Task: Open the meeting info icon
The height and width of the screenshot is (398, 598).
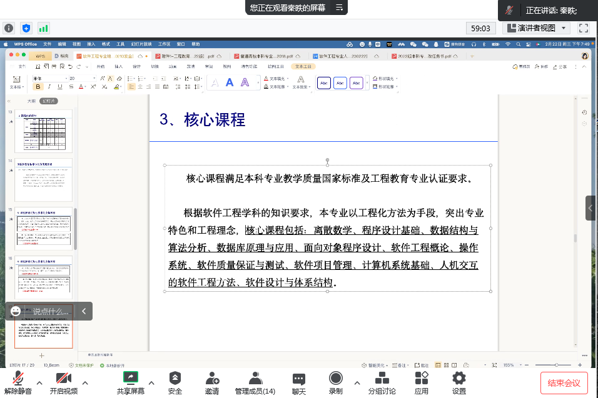Action: [9, 28]
